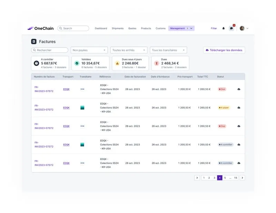Download the invoice in the third row

tap(239, 126)
